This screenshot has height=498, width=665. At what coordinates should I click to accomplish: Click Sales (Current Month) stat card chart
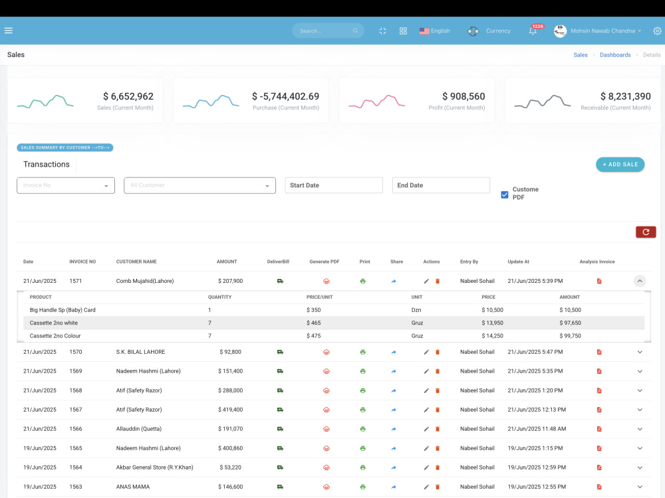pos(45,101)
